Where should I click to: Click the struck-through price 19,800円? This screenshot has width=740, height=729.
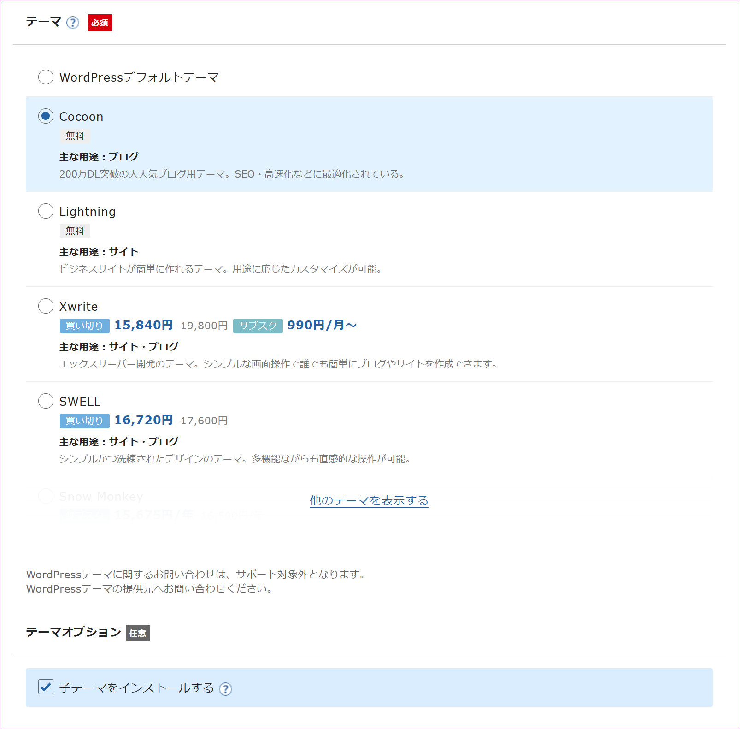point(204,326)
